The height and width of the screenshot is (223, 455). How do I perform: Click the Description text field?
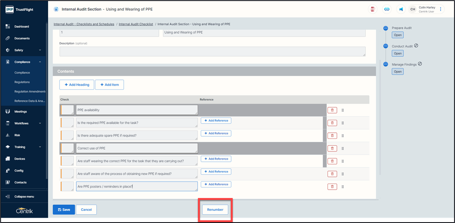tap(212, 52)
